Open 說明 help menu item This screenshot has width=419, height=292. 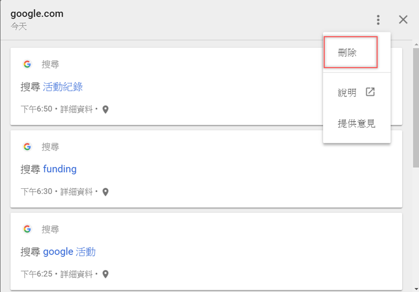click(x=347, y=93)
